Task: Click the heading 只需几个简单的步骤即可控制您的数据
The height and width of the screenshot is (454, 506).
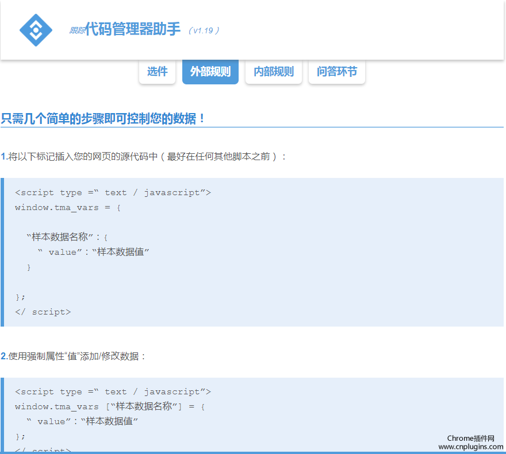Action: pyautogui.click(x=103, y=119)
